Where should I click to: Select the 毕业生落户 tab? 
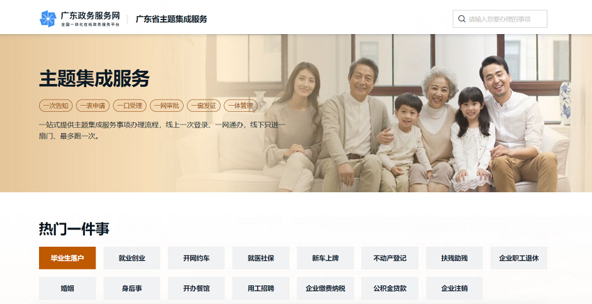67,258
